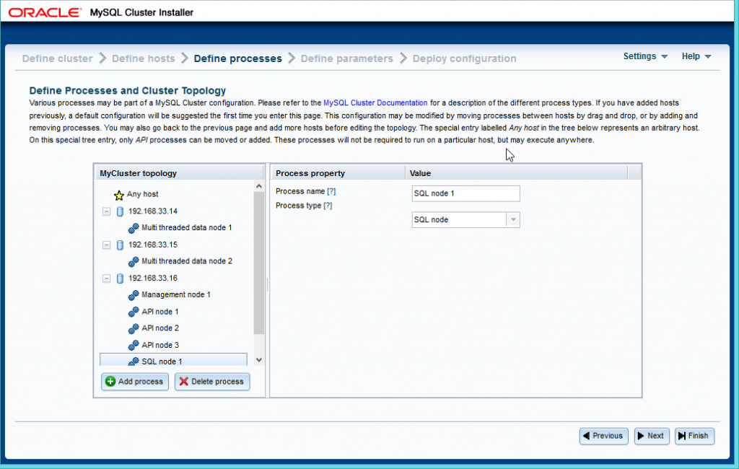Click the Finish button

[694, 436]
